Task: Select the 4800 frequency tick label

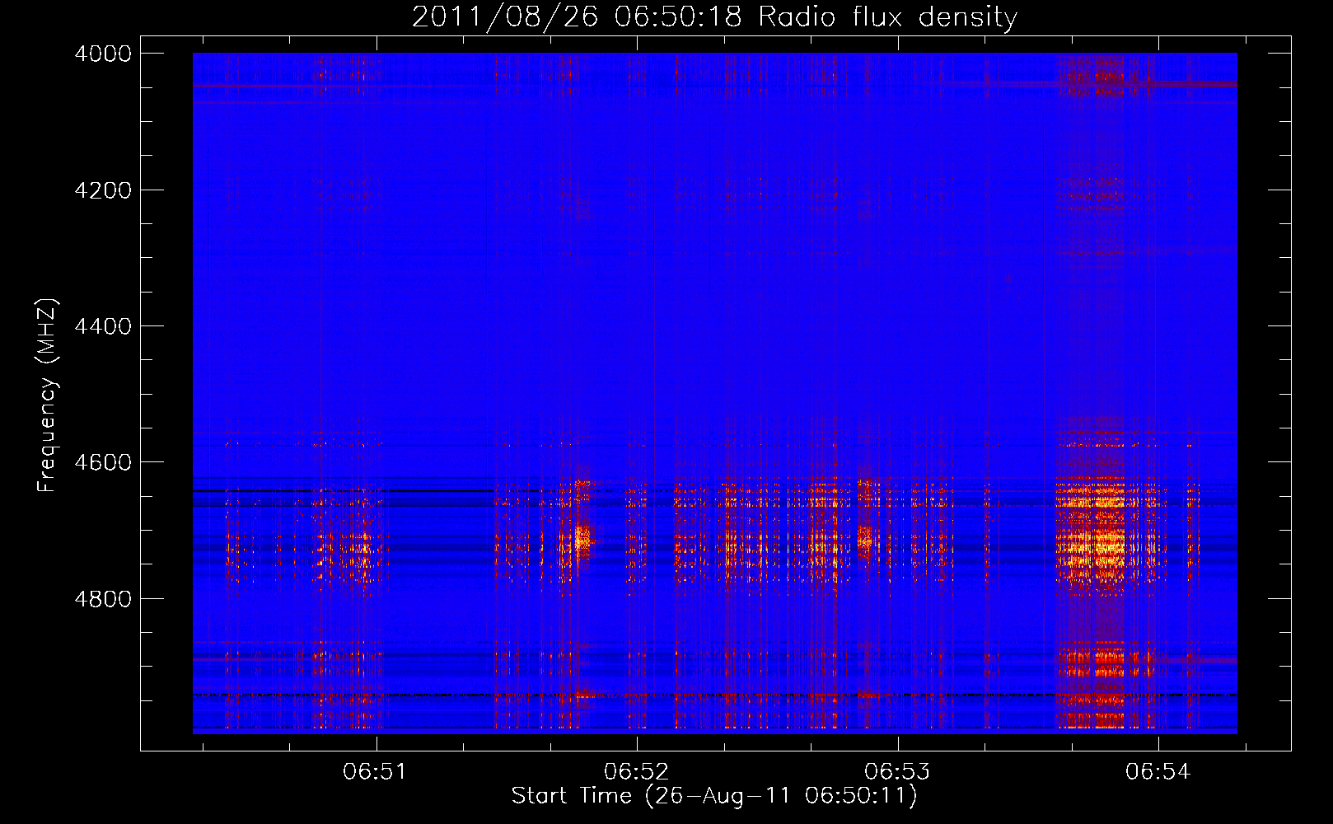Action: 103,599
